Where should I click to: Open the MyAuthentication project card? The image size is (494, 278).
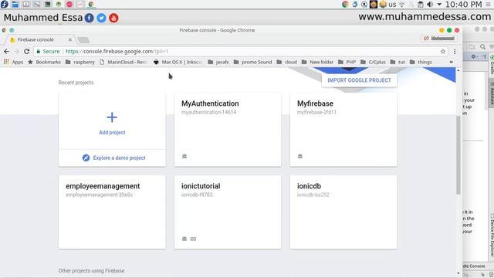(228, 130)
